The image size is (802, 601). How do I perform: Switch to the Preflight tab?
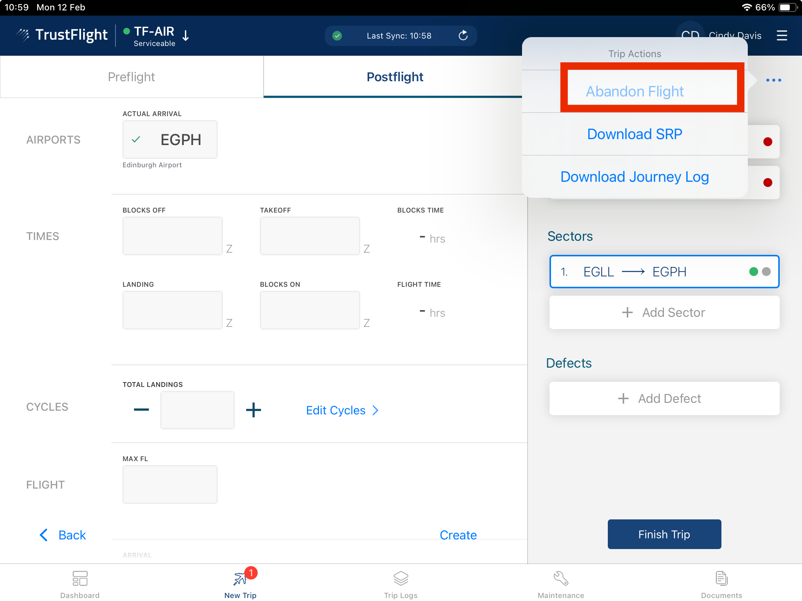(131, 77)
